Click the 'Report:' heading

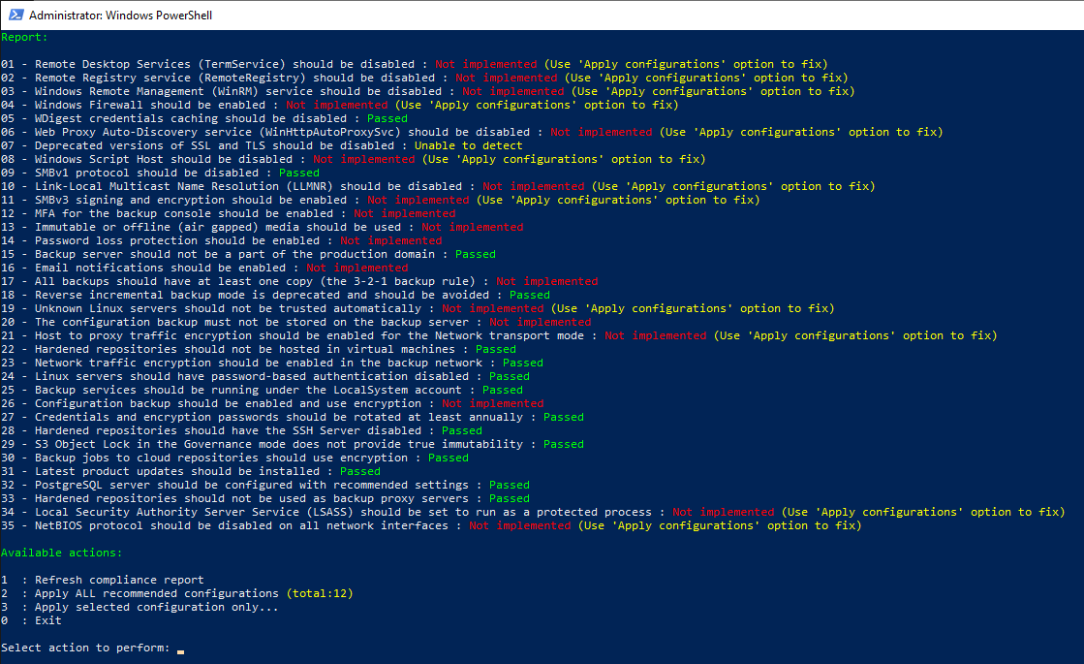(24, 38)
